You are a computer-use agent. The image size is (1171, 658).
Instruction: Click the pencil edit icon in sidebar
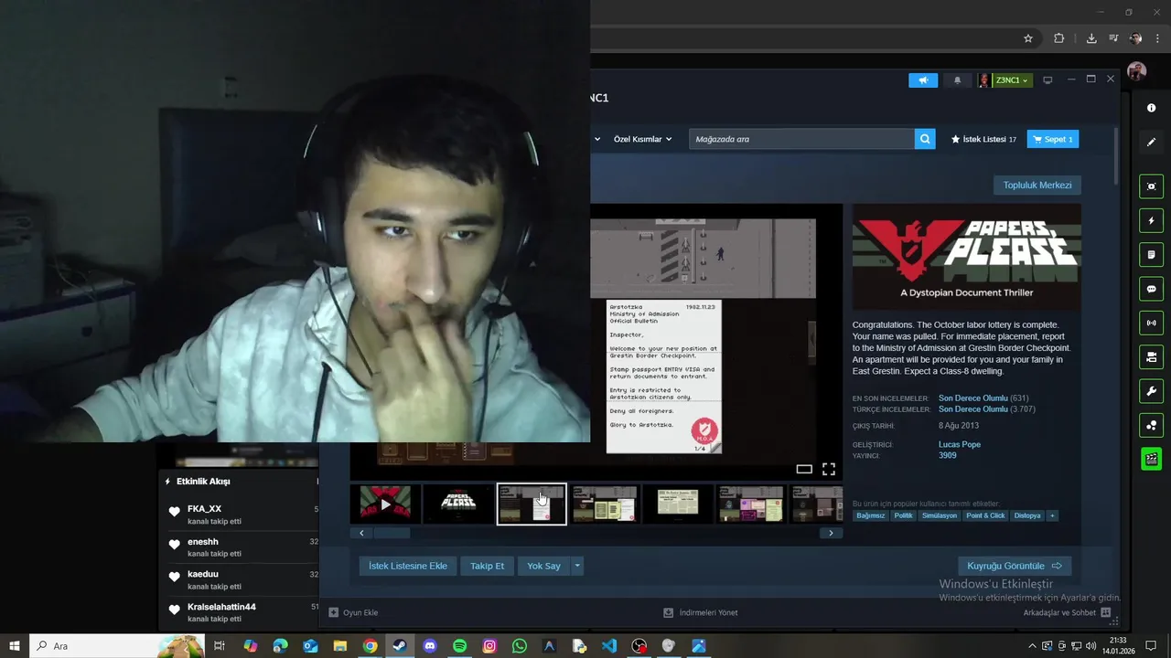[1151, 143]
